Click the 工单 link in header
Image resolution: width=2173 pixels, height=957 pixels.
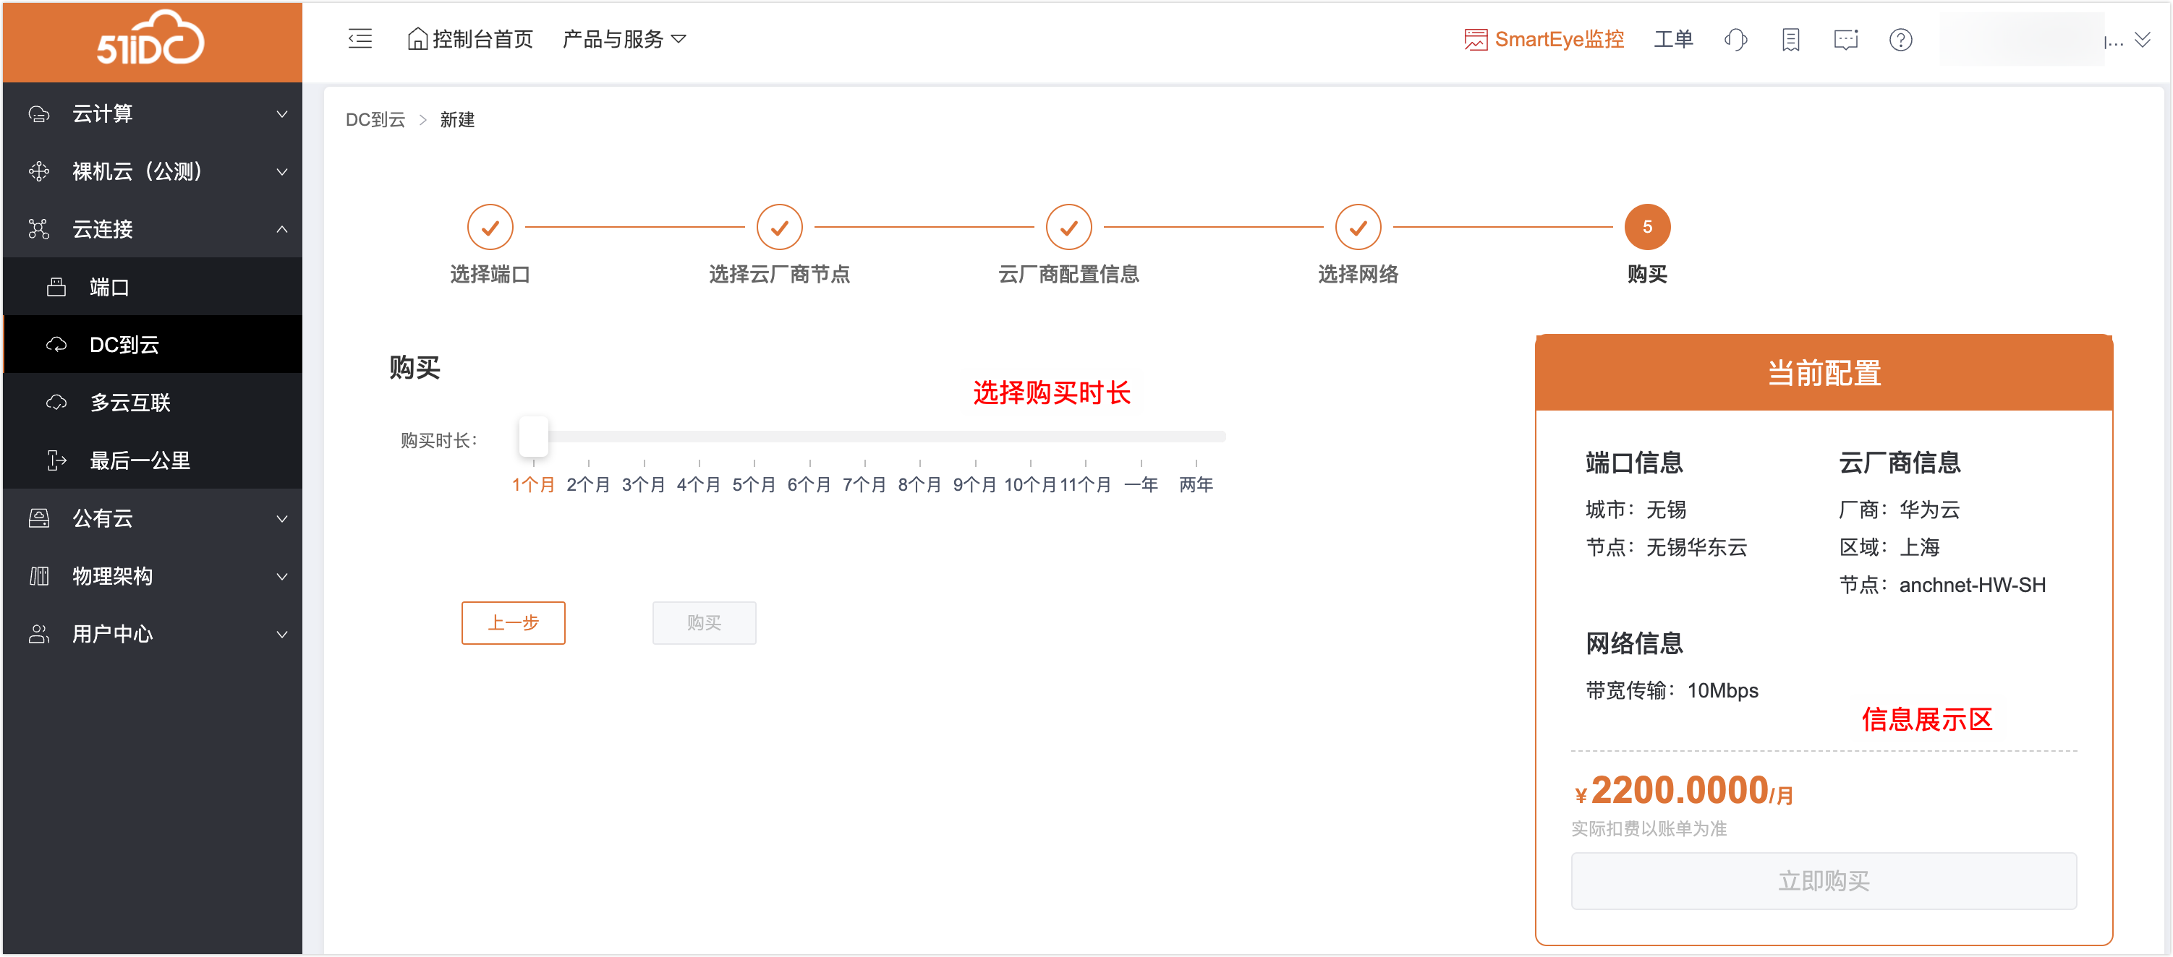click(x=1672, y=40)
